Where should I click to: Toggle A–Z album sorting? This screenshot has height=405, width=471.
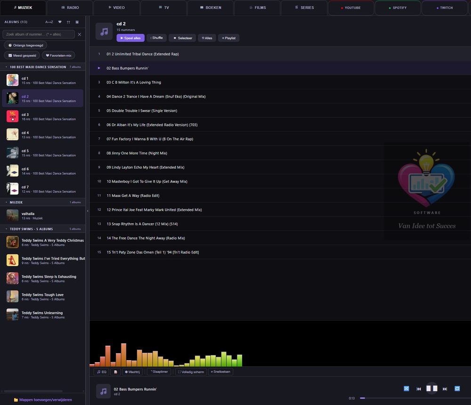[x=49, y=22]
